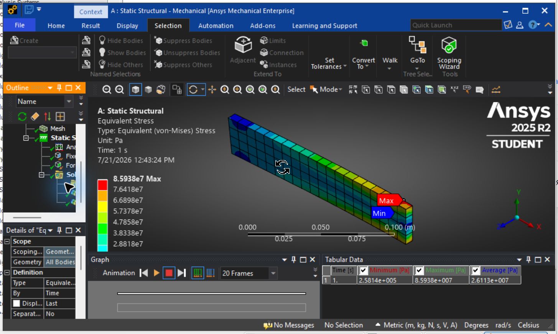Play the result animation
This screenshot has height=334, width=558.
click(156, 273)
